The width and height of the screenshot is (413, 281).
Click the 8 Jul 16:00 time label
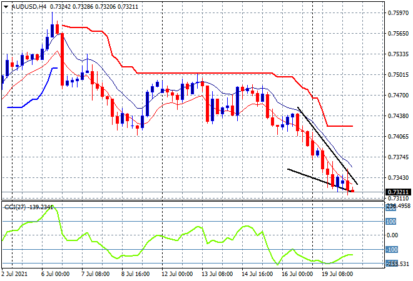click(x=135, y=274)
